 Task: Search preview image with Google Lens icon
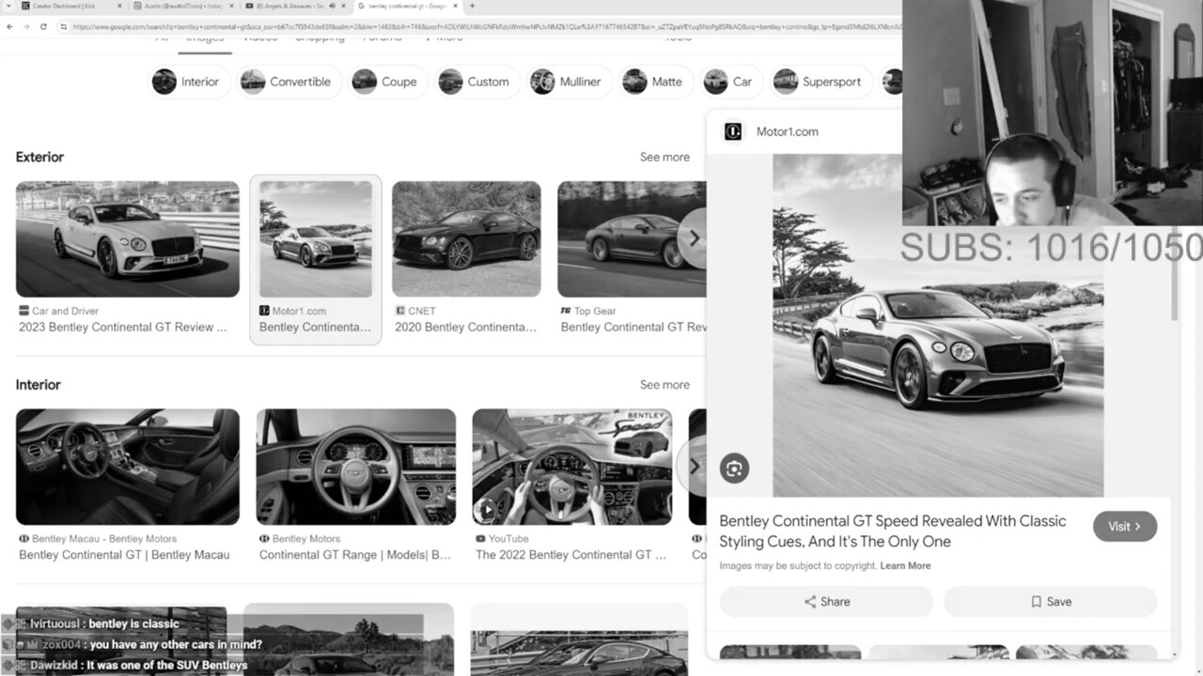pos(734,468)
